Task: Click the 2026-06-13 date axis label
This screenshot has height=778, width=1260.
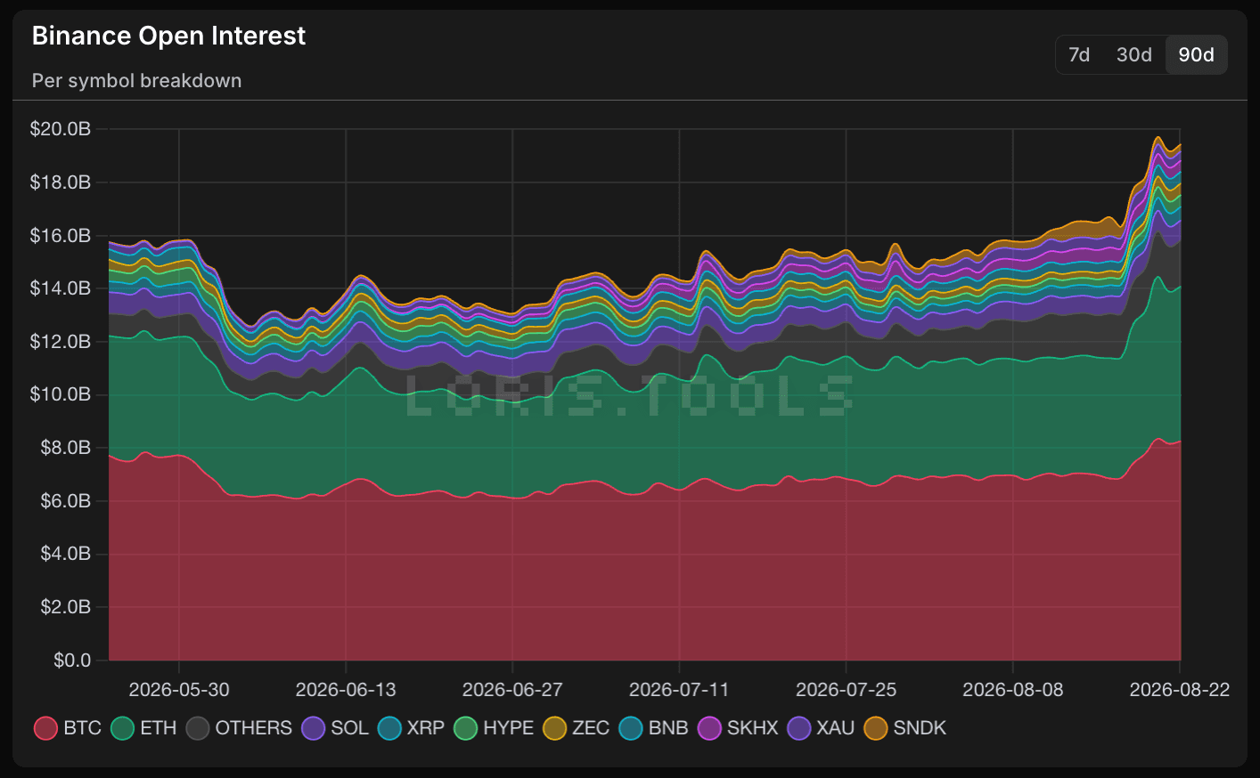Action: point(346,690)
